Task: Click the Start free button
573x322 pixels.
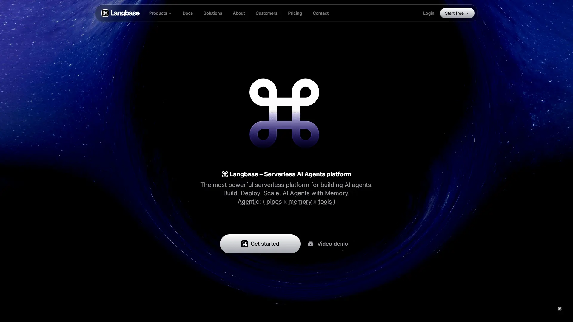Action: pyautogui.click(x=457, y=13)
